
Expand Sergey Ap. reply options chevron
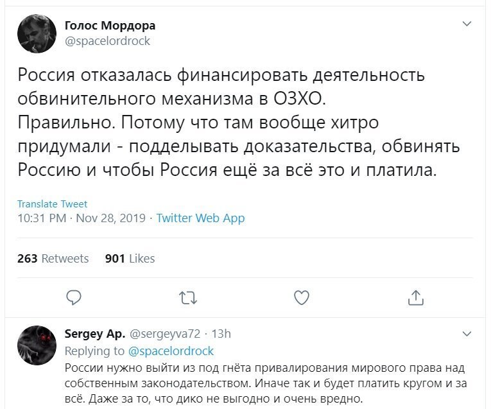[x=467, y=334]
